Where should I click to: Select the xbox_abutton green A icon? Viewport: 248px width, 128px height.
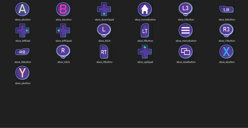tap(22, 9)
